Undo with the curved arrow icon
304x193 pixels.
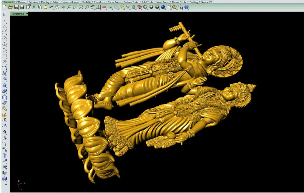click(51, 7)
